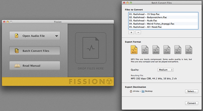Click the Desktop folder icon in Export Destination
The width and height of the screenshot is (203, 111).
(x=143, y=91)
